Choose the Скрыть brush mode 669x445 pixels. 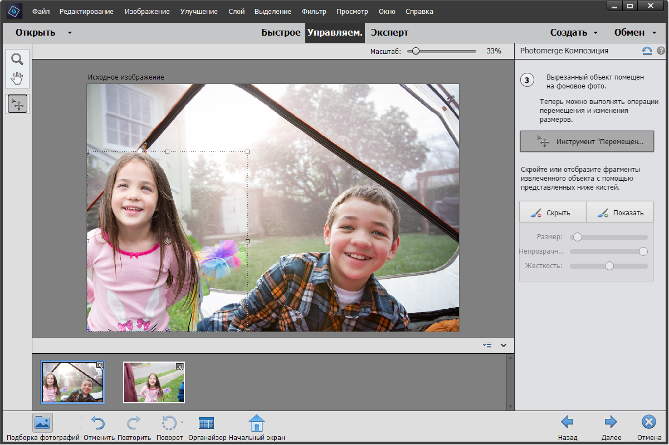(553, 212)
